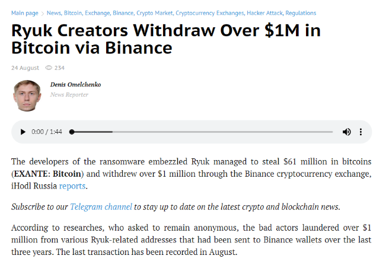Click the views eye icon
The image size is (389, 265).
(x=49, y=68)
